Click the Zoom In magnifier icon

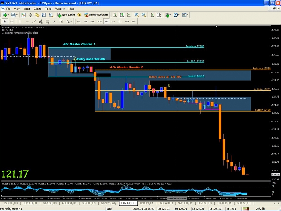click(x=137, y=15)
